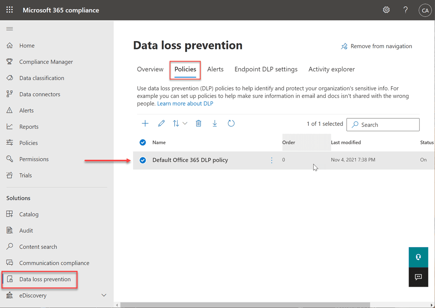Open the feedback chat widget
The width and height of the screenshot is (435, 308).
pos(418,277)
